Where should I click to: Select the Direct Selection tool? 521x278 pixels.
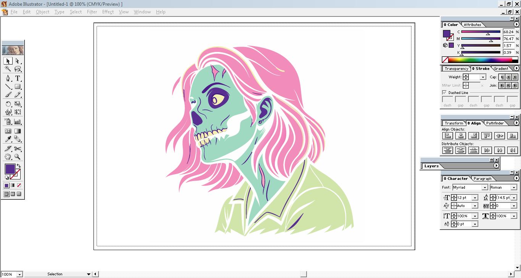(x=18, y=61)
